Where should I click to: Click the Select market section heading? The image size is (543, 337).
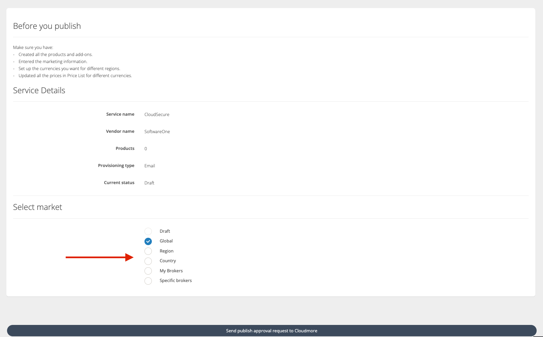pyautogui.click(x=38, y=207)
